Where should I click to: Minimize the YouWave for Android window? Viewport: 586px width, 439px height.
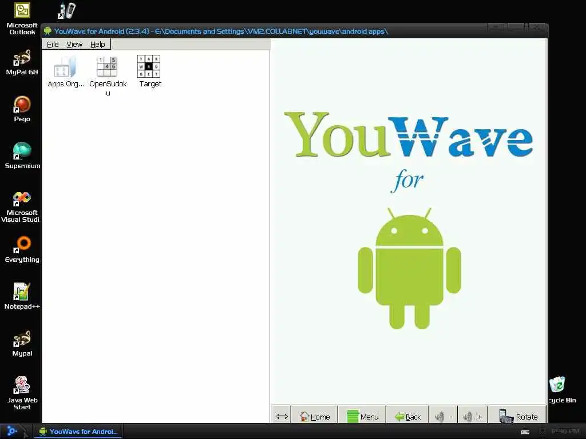tap(496, 27)
